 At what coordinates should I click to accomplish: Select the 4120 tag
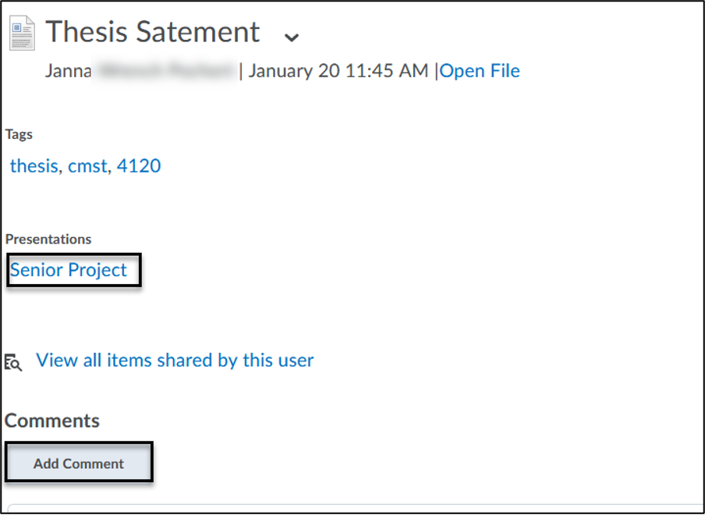(139, 165)
